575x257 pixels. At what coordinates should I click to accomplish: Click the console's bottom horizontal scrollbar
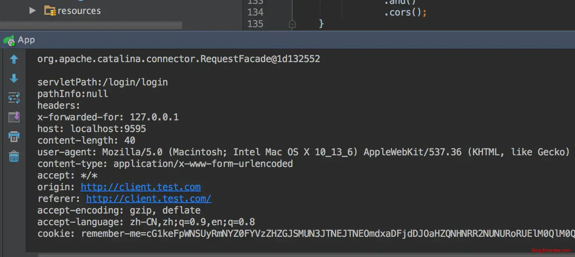click(x=272, y=255)
